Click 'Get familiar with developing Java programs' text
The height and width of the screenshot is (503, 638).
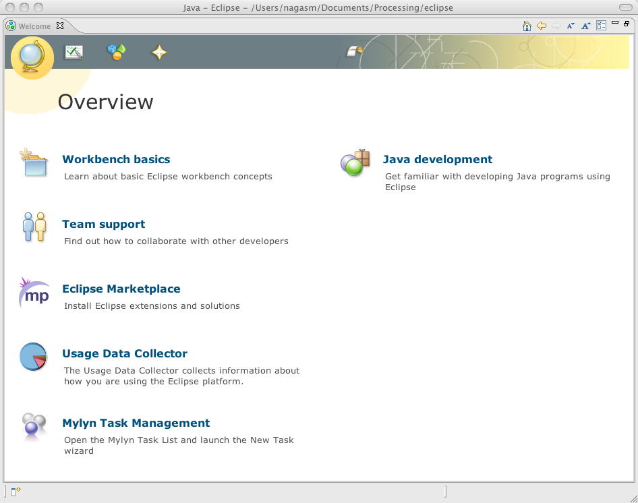click(497, 181)
